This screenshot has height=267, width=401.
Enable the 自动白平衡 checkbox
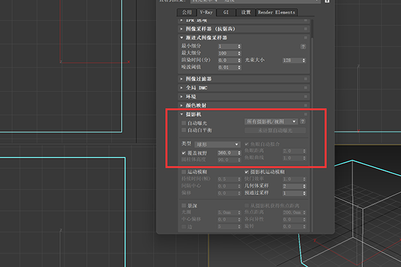(x=184, y=131)
